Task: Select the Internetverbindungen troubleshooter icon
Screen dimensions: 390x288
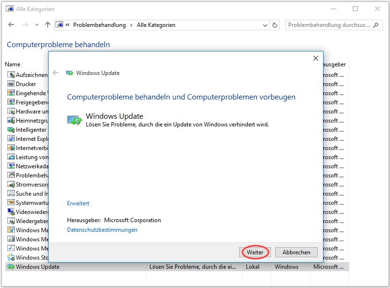Action: [11, 148]
